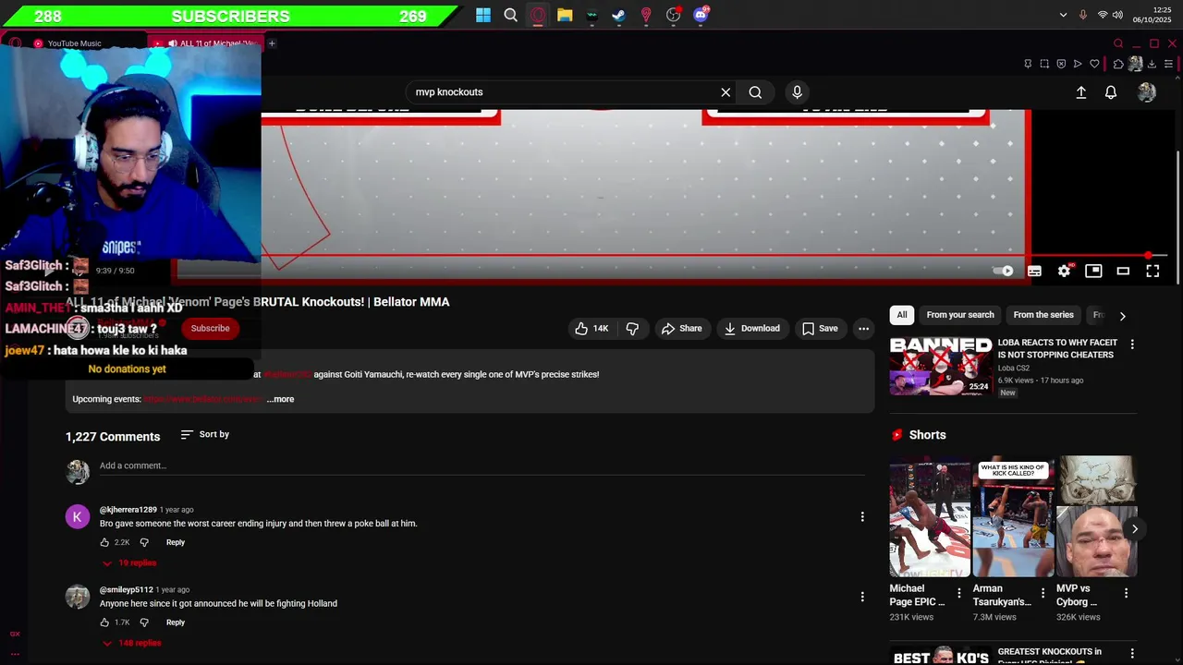Reply to kjherrera1289's poke ball comment

176,542
